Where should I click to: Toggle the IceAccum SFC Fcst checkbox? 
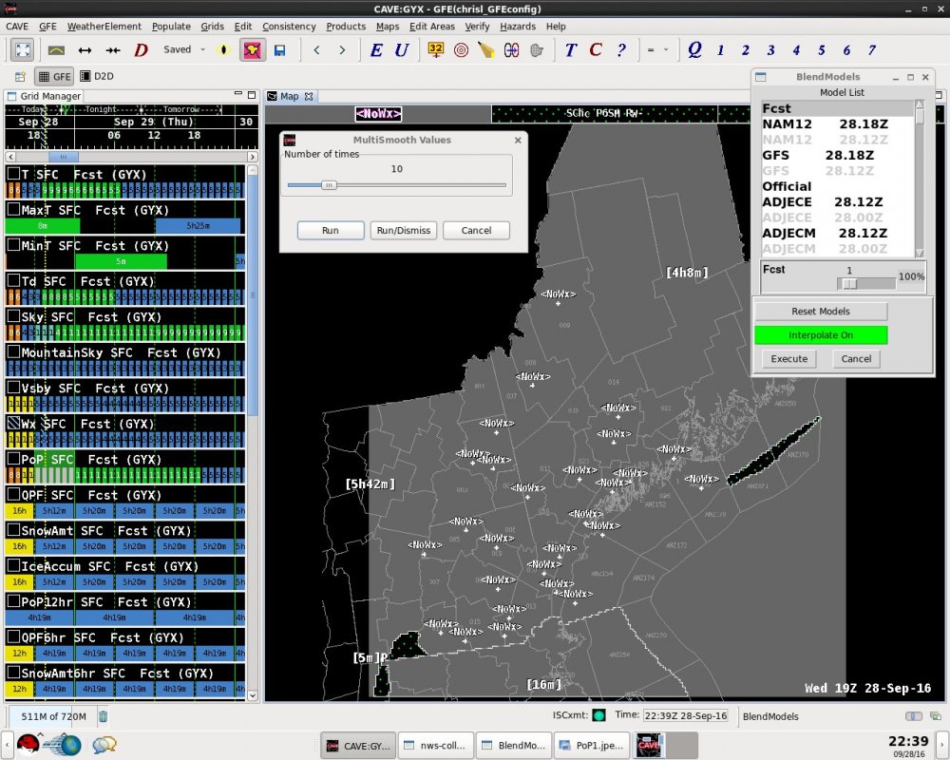[x=13, y=566]
